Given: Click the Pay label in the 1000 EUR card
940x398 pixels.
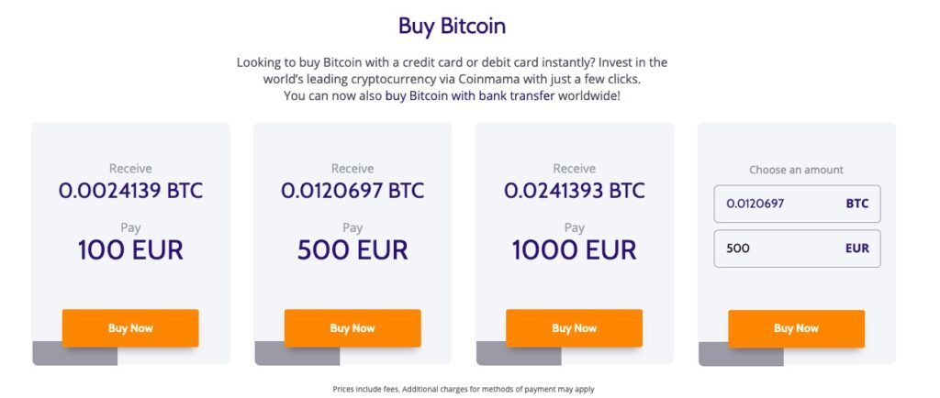Looking at the screenshot, I should (x=575, y=228).
